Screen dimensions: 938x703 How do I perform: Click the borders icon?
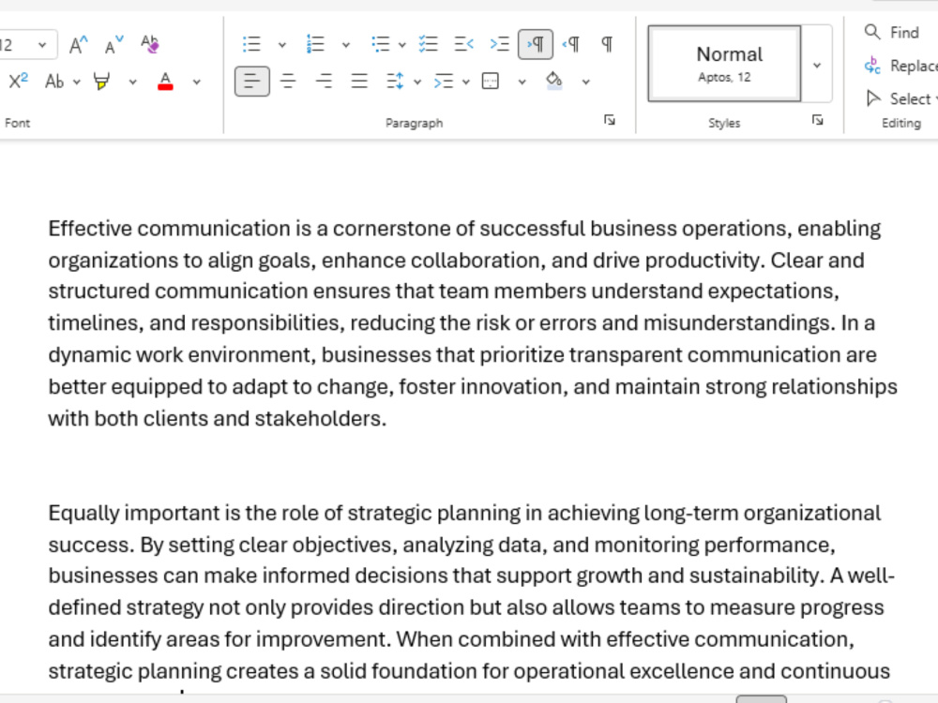pyautogui.click(x=491, y=81)
